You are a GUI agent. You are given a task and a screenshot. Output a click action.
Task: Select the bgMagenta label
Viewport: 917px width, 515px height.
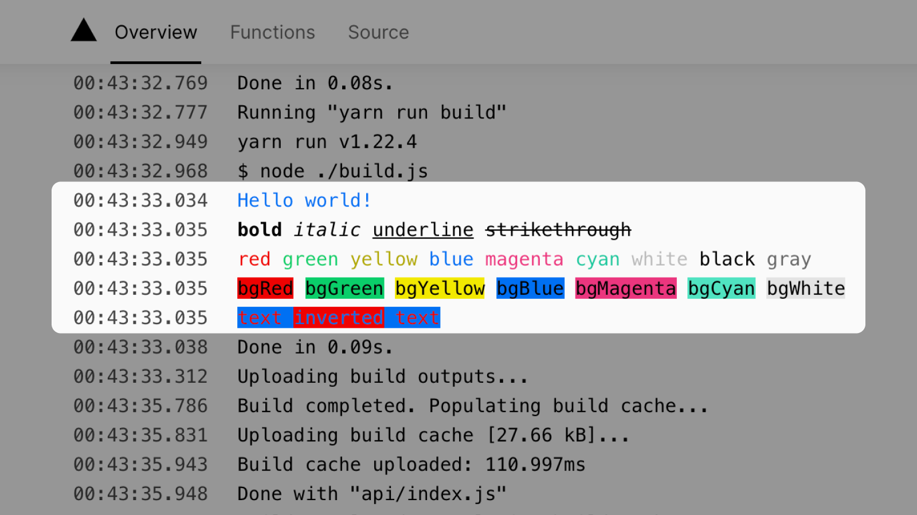coord(625,288)
